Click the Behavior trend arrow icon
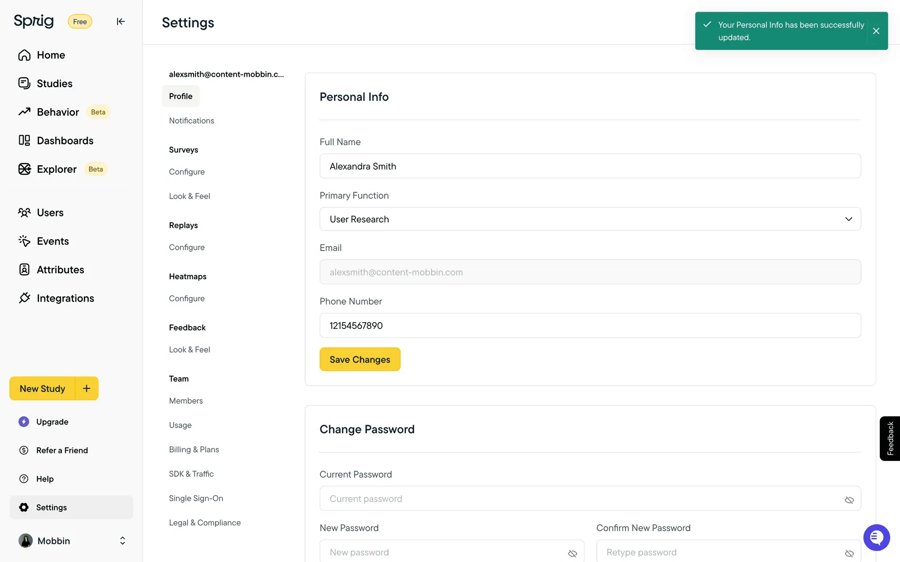This screenshot has height=562, width=900. [x=24, y=112]
